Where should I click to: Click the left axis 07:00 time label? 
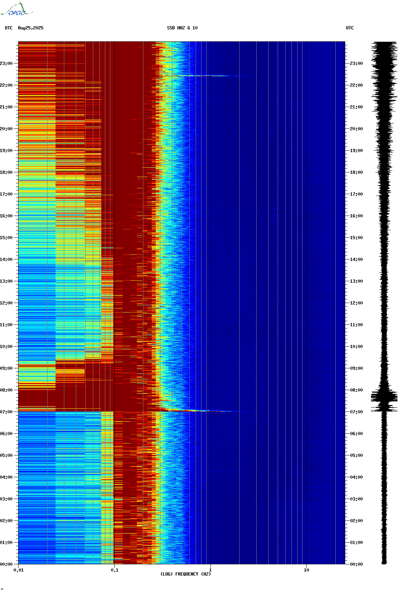click(x=6, y=412)
